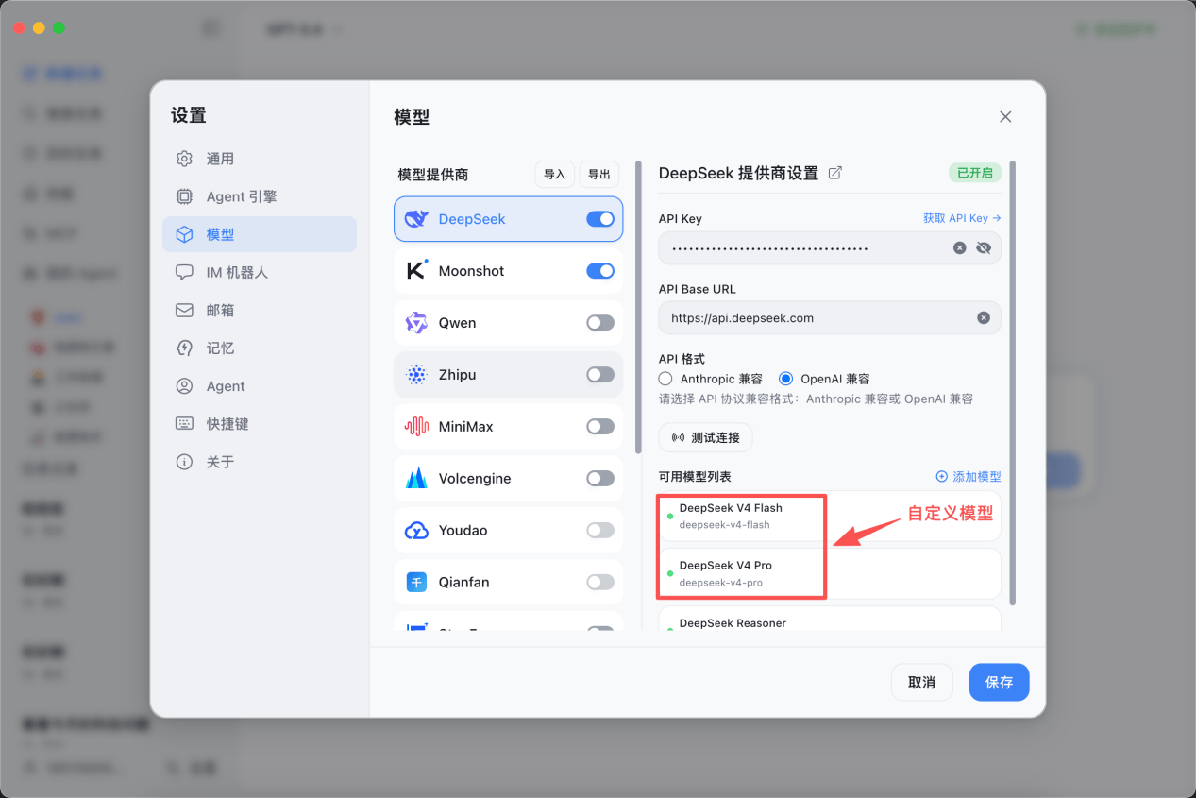
Task: Clear the API Base URL field
Action: (984, 318)
